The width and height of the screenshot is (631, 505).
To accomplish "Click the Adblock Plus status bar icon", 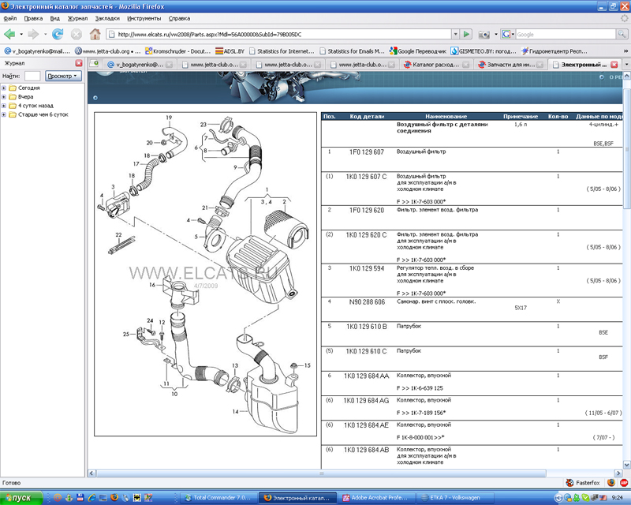I will click(x=624, y=482).
